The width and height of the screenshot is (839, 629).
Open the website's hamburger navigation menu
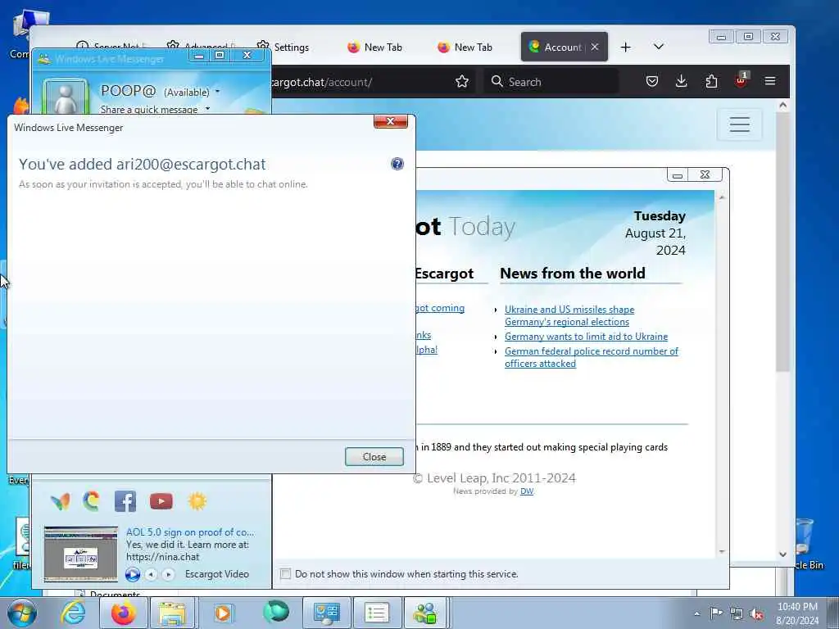tap(740, 124)
